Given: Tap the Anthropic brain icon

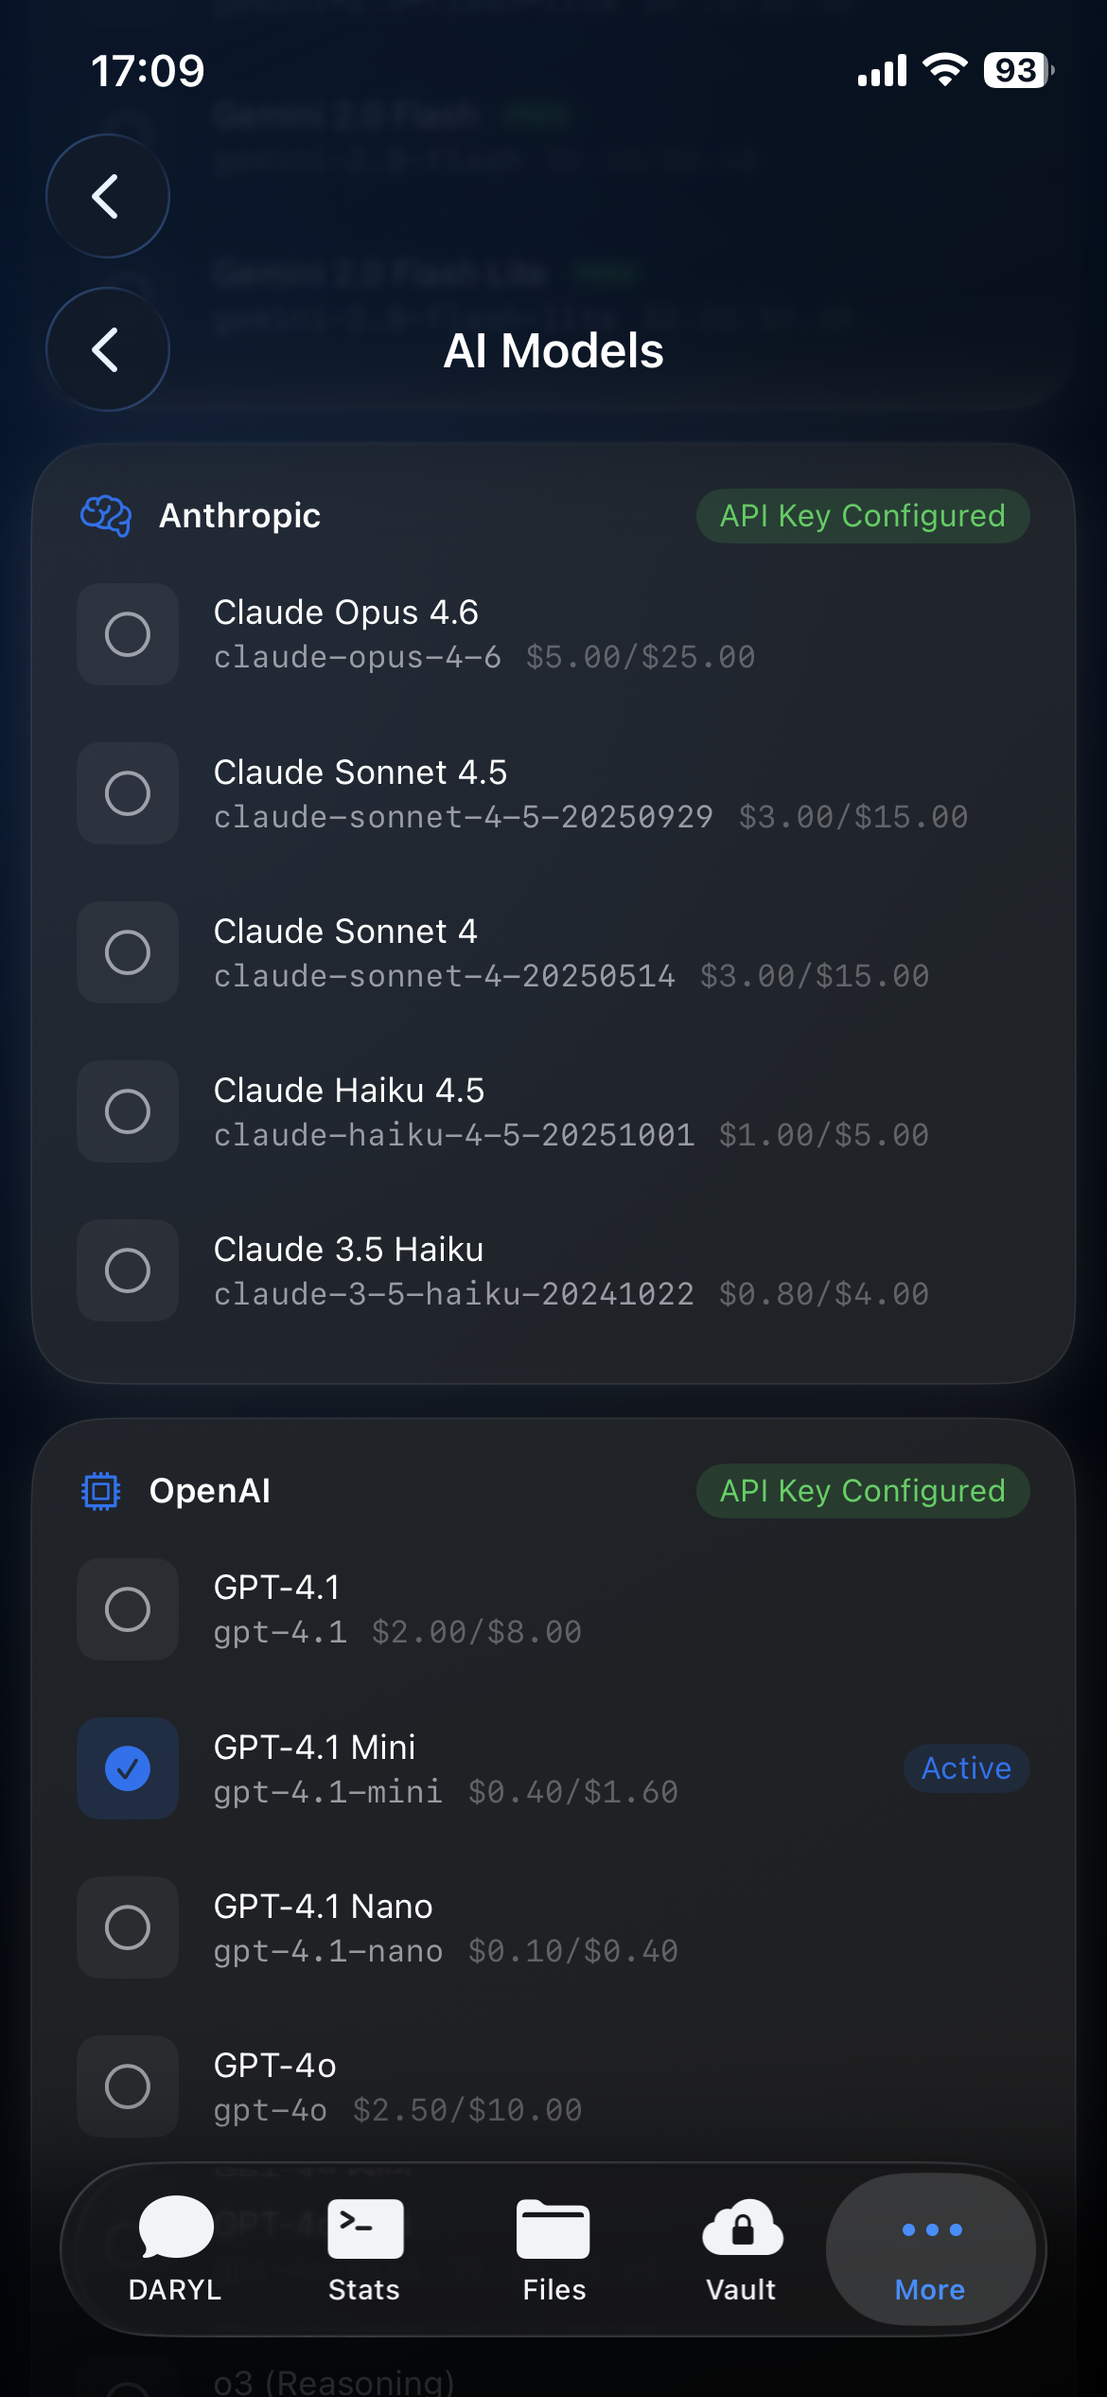Looking at the screenshot, I should (x=106, y=516).
